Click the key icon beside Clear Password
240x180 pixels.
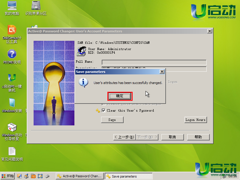pyautogui.click(x=98, y=110)
